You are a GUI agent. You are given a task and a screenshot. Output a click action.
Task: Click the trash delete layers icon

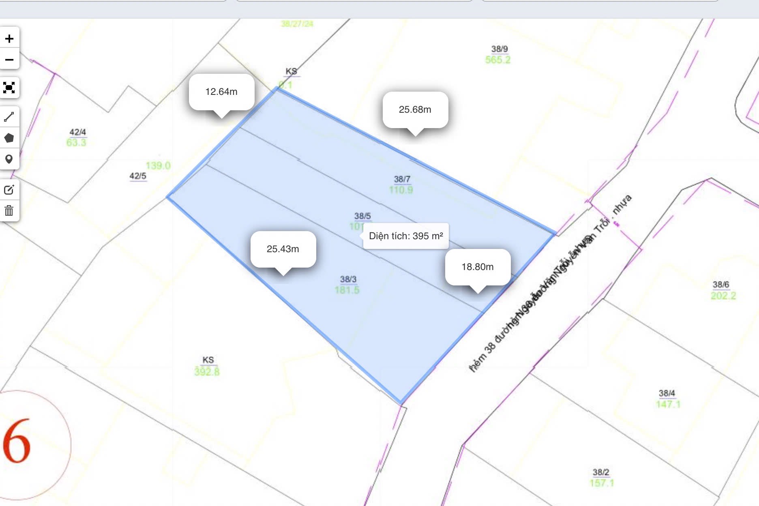coord(9,211)
